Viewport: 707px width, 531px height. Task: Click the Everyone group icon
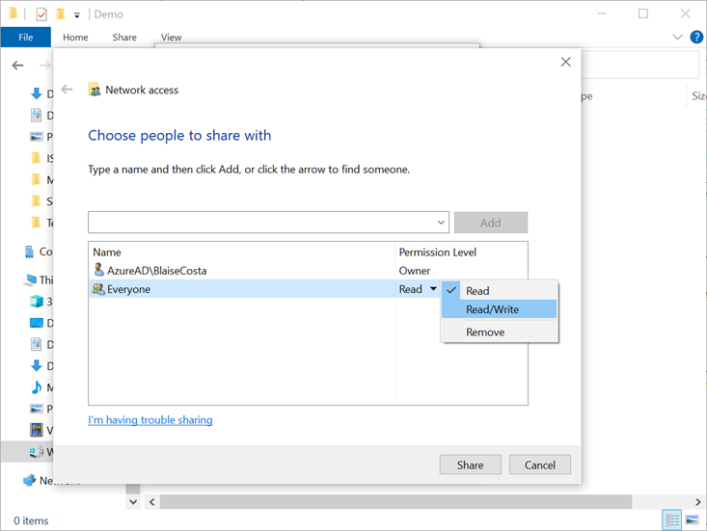tap(98, 289)
